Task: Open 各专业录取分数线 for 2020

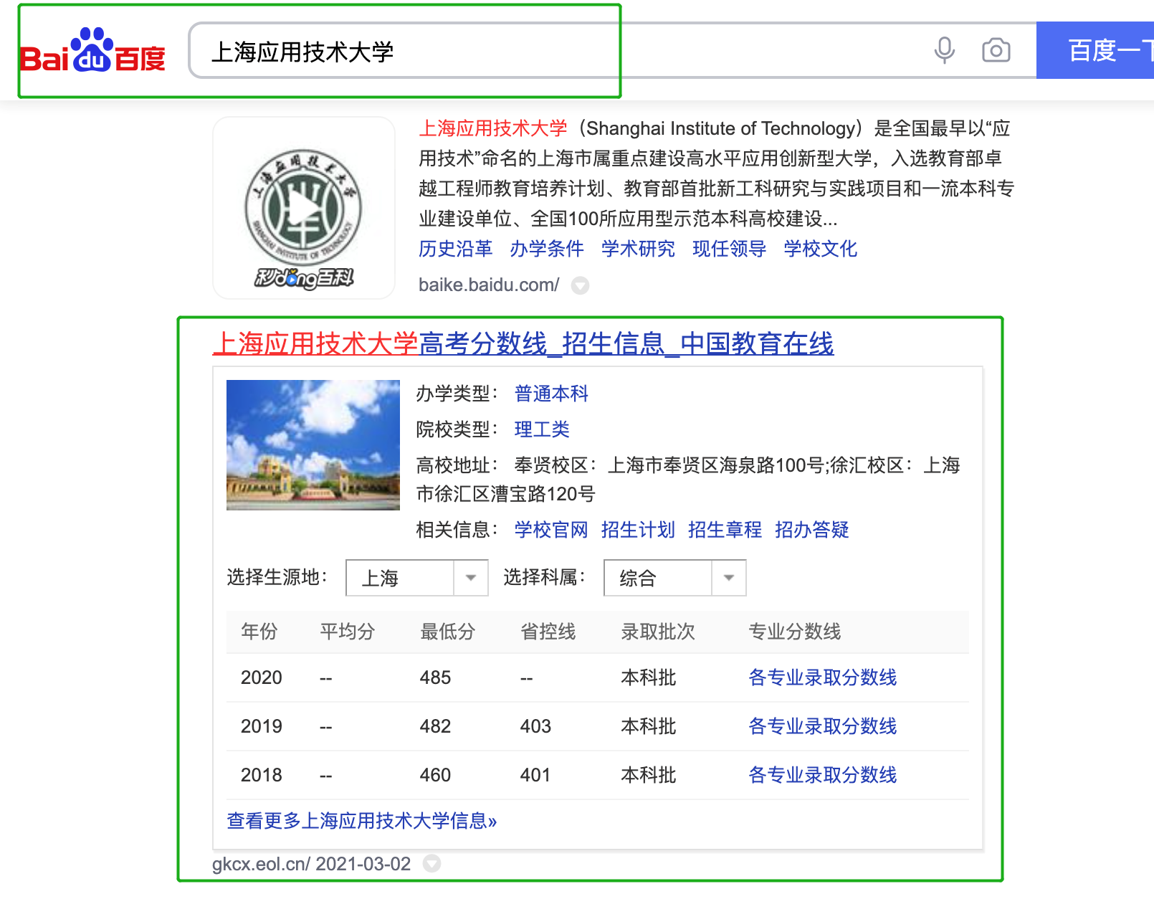Action: [x=822, y=677]
